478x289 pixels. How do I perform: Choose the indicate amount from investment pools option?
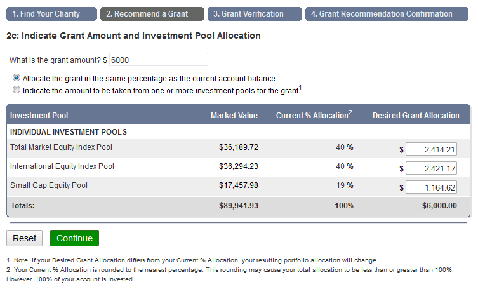click(x=17, y=90)
